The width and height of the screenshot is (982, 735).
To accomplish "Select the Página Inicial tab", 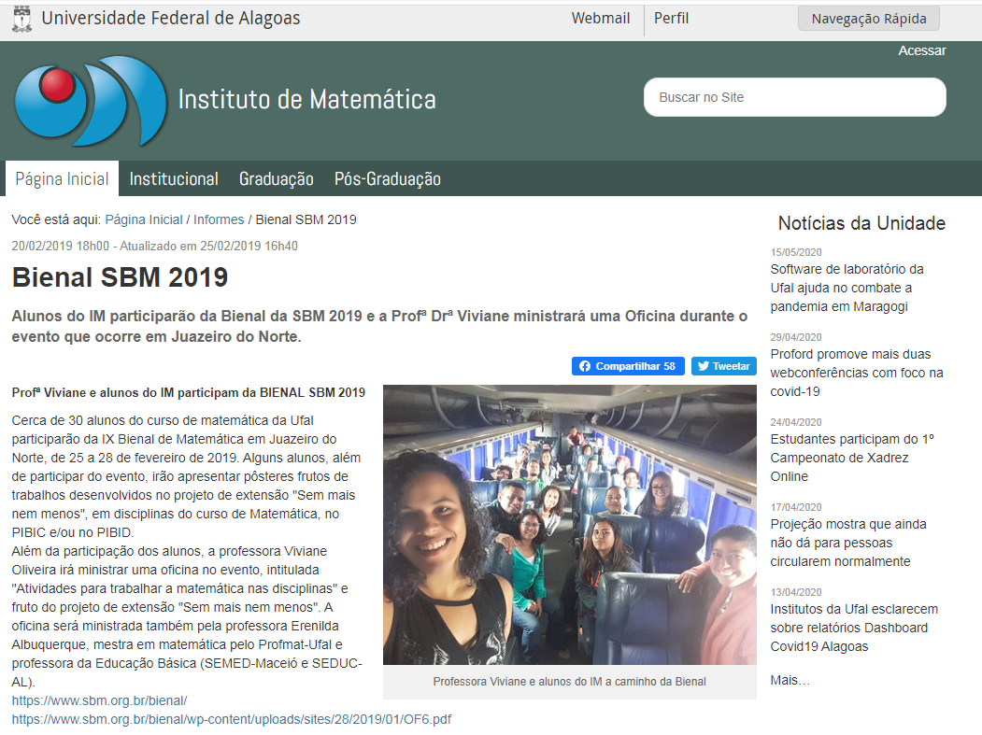I will [62, 178].
